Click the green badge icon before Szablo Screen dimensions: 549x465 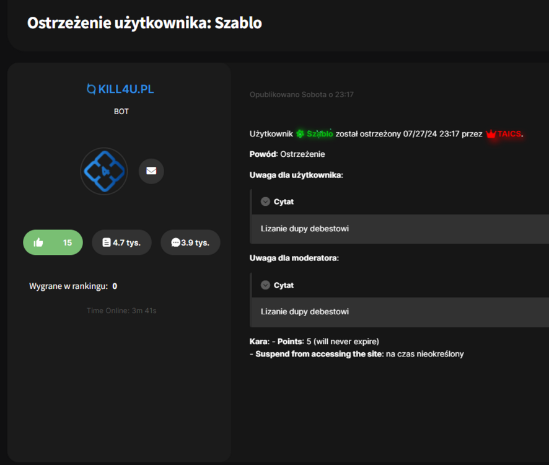coord(300,134)
